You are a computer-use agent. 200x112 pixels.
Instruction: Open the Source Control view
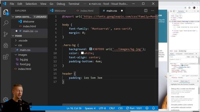point(6,34)
